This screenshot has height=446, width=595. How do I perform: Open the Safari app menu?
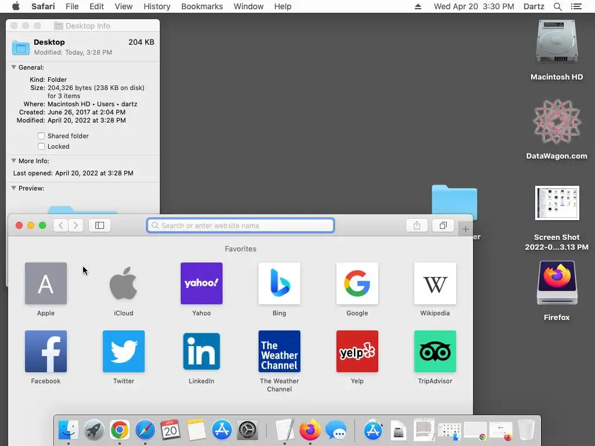pos(43,6)
